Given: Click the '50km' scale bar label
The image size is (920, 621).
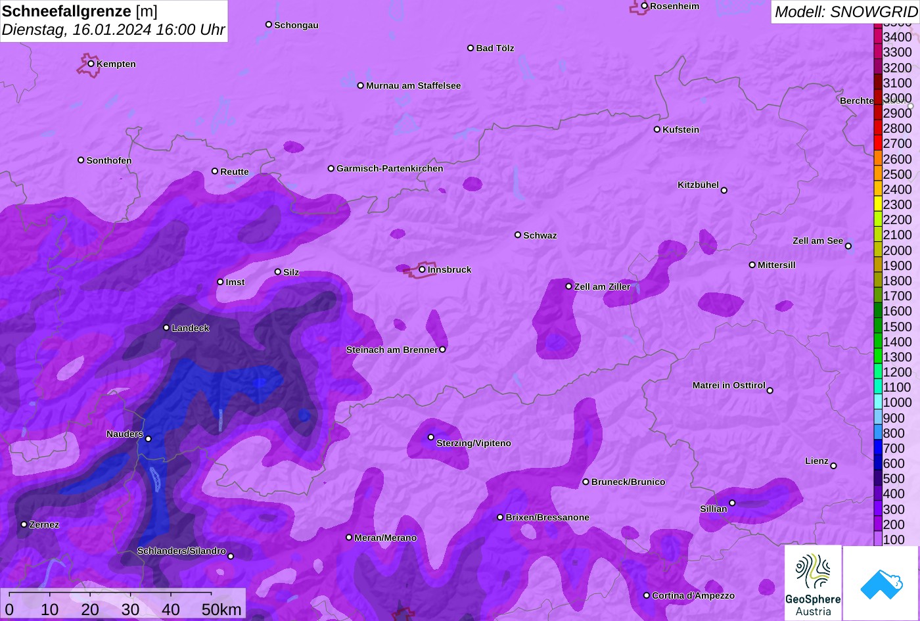Looking at the screenshot, I should coord(221,609).
